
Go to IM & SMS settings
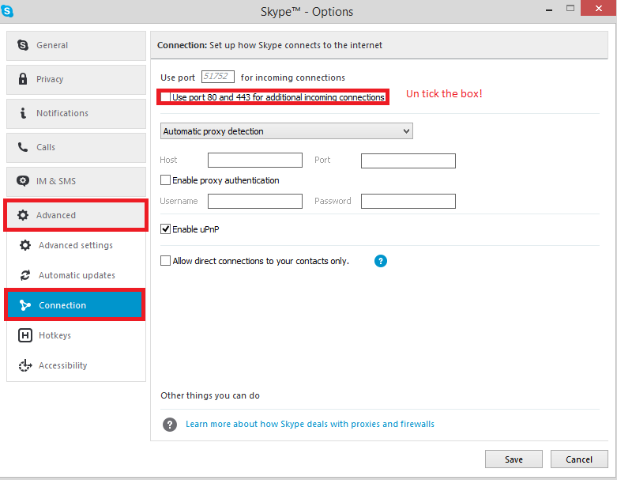pyautogui.click(x=76, y=182)
